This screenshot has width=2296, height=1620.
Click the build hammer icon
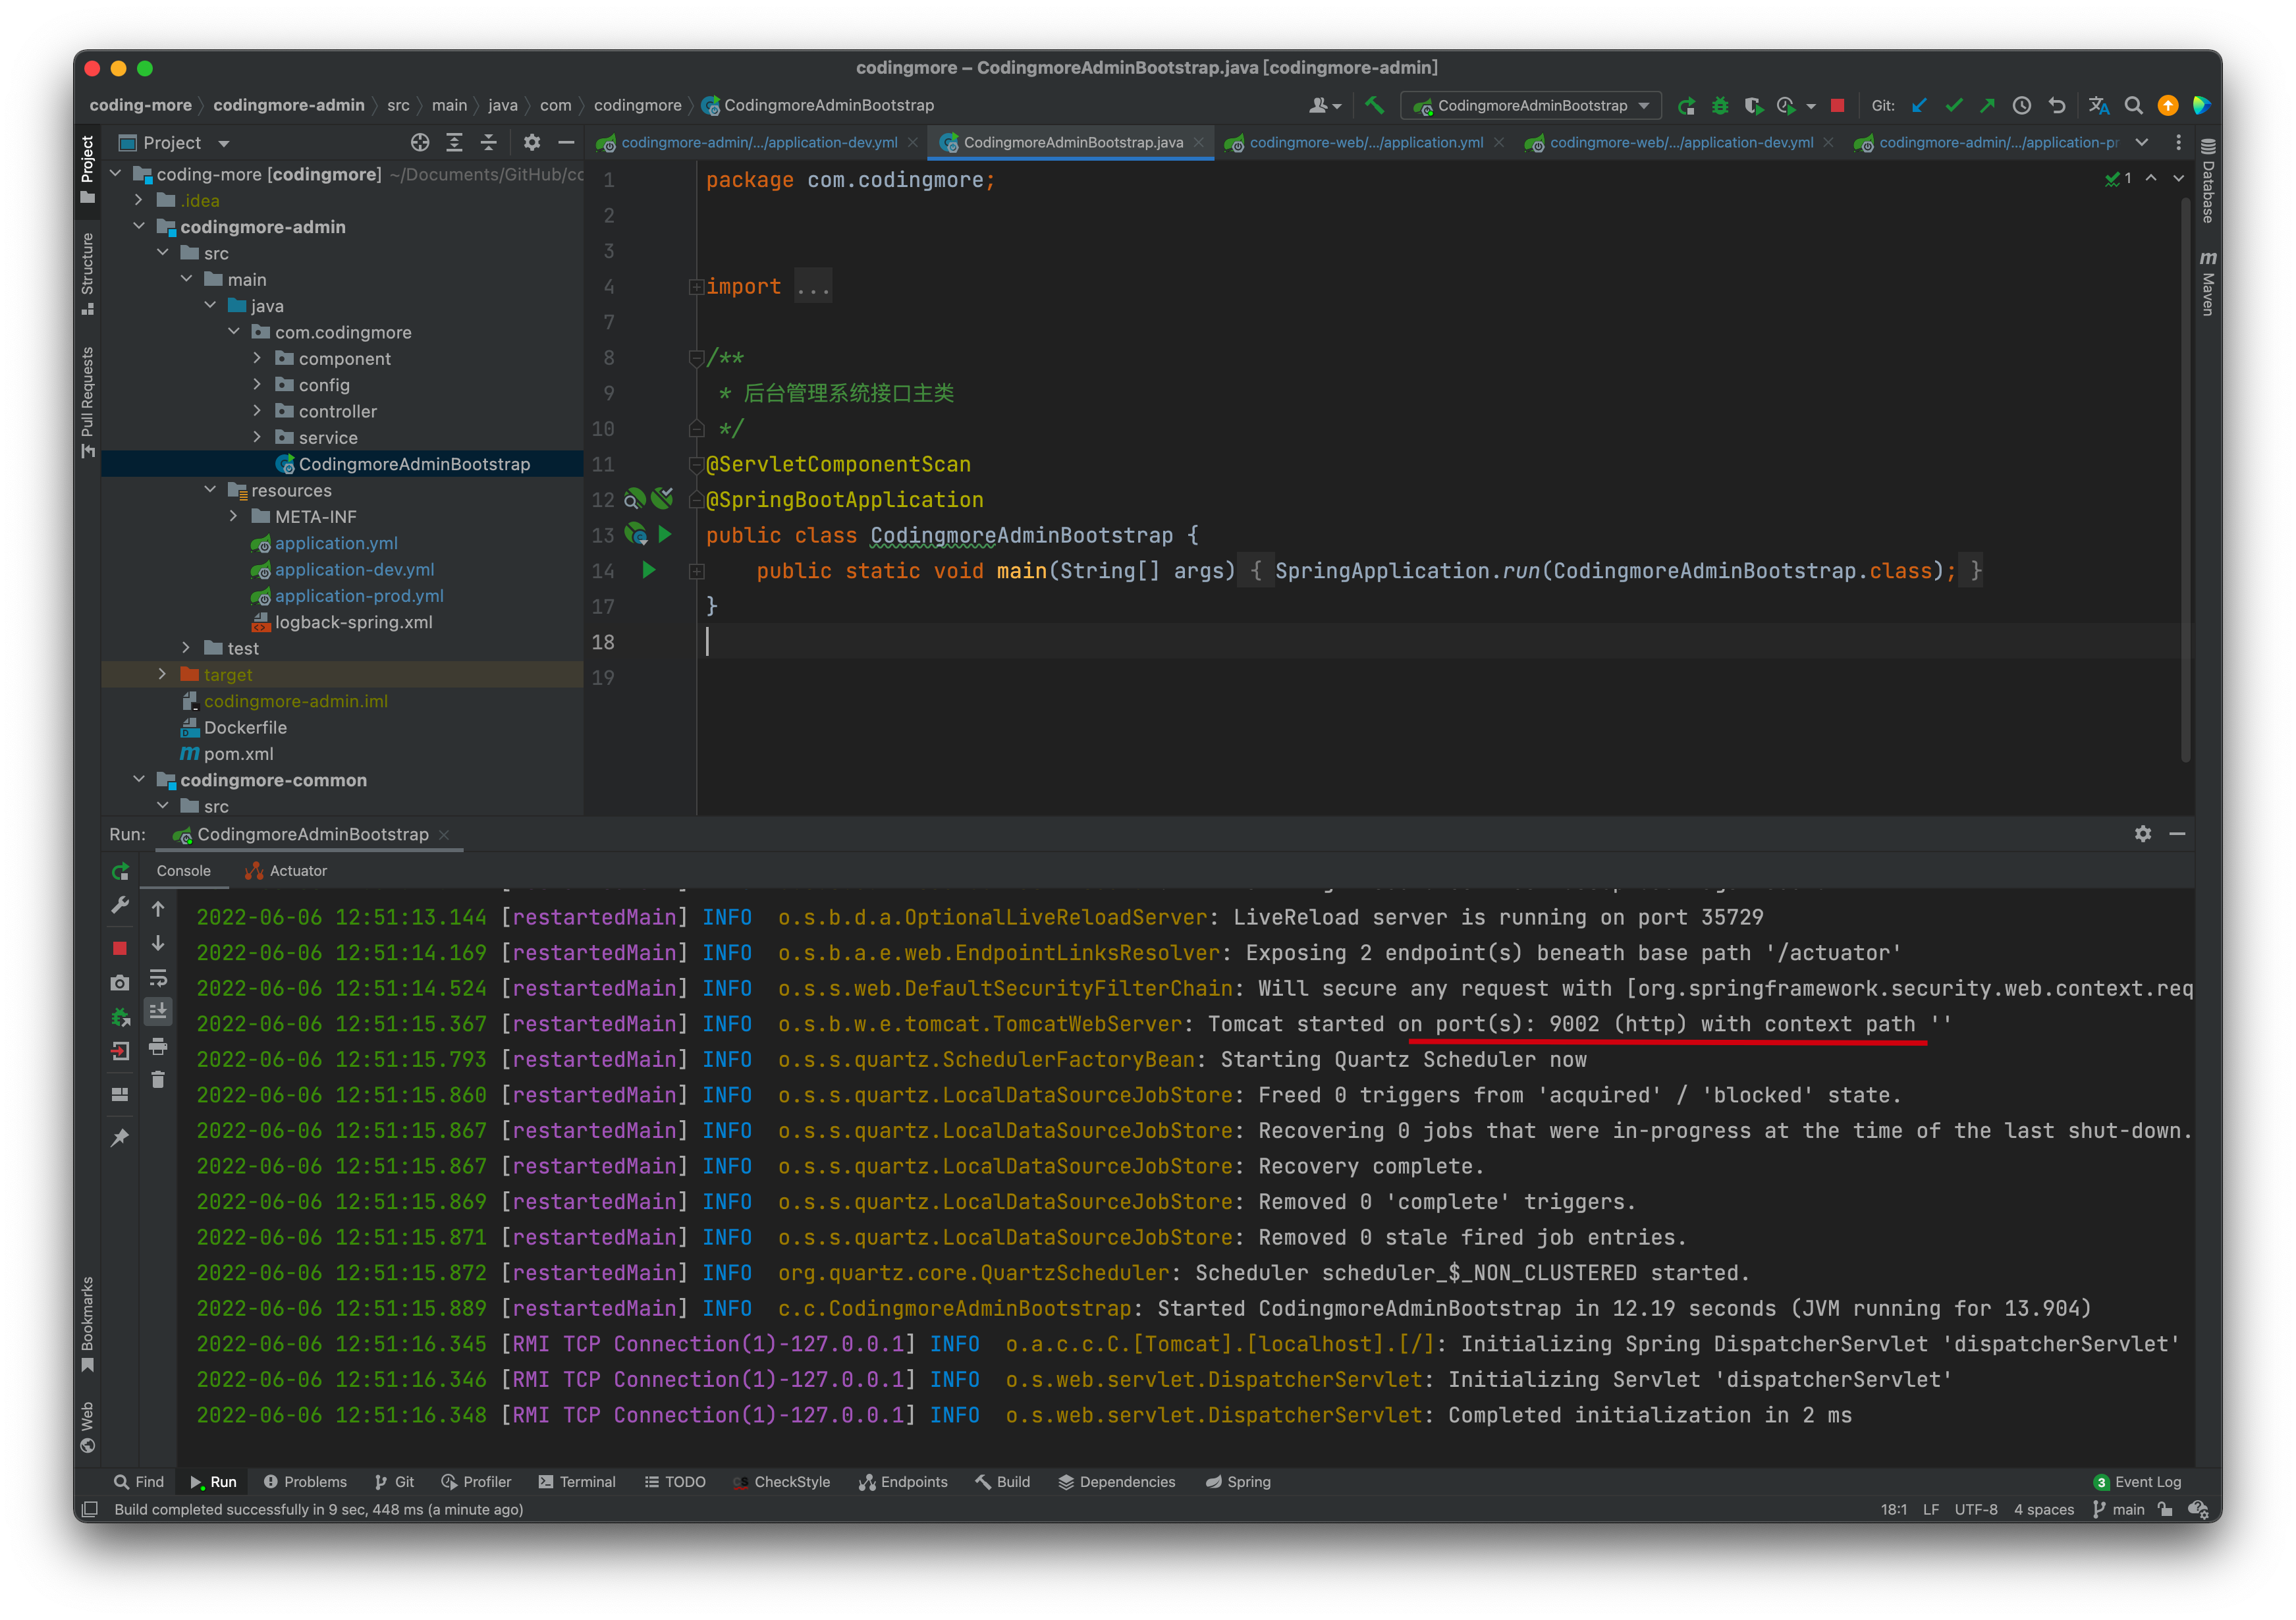pos(1375,105)
